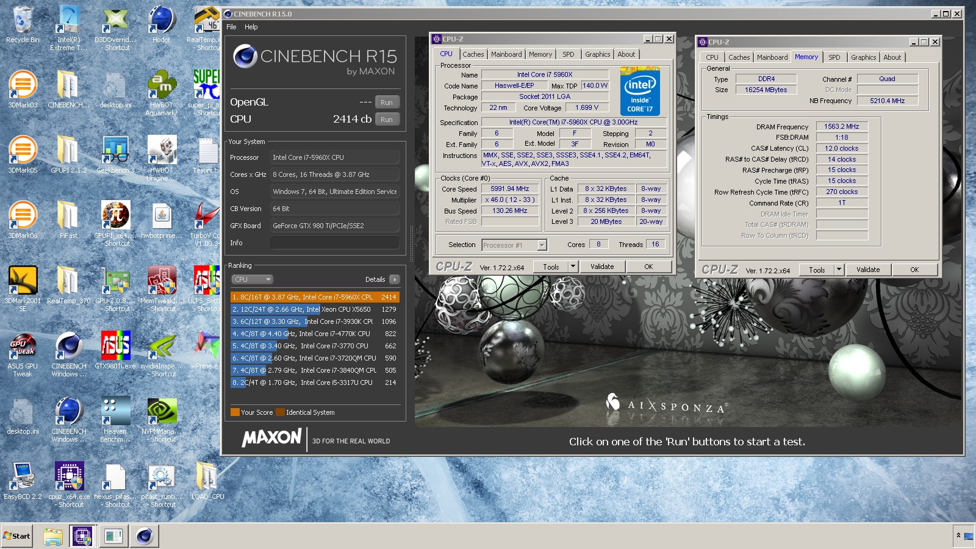Click OK in first CPU-Z window
This screenshot has width=976, height=549.
coord(648,267)
